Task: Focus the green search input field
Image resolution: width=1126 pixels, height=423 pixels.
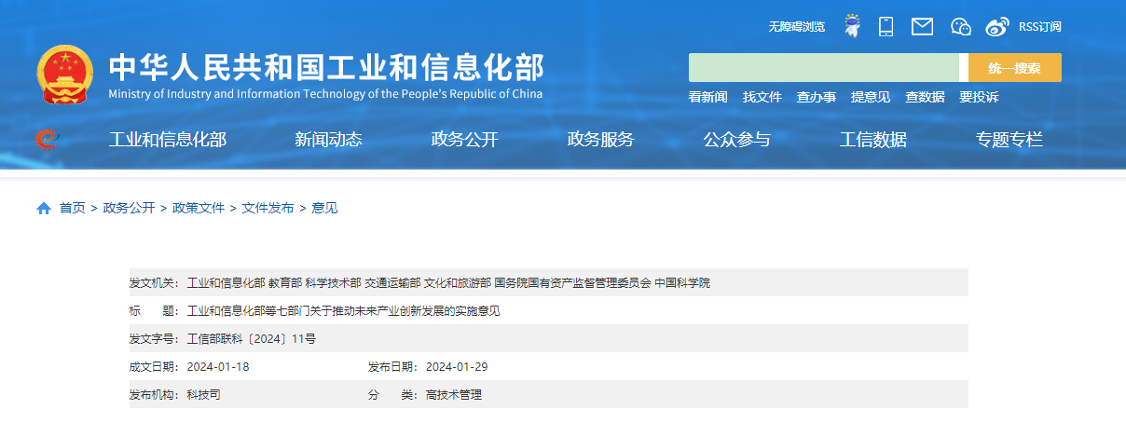Action: click(x=823, y=68)
